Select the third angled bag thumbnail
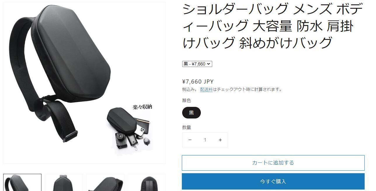This screenshot has width=376, height=191. (x=105, y=183)
